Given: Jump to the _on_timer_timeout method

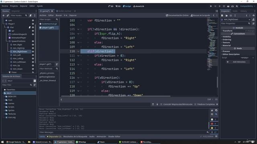Looking at the screenshot, I should 48,81.
